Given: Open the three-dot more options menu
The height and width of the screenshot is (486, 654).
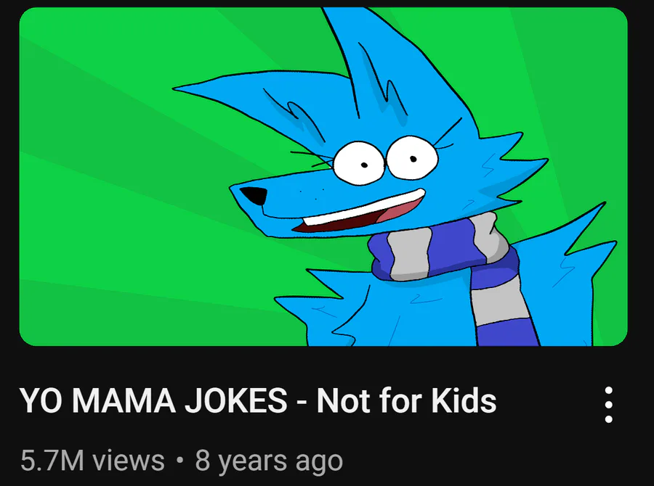Looking at the screenshot, I should [608, 405].
